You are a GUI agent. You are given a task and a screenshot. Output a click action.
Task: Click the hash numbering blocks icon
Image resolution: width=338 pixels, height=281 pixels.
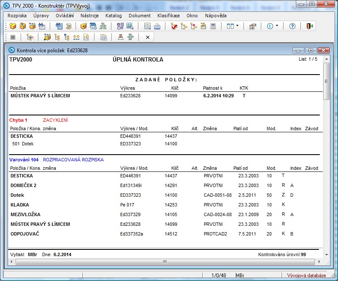click(120, 26)
